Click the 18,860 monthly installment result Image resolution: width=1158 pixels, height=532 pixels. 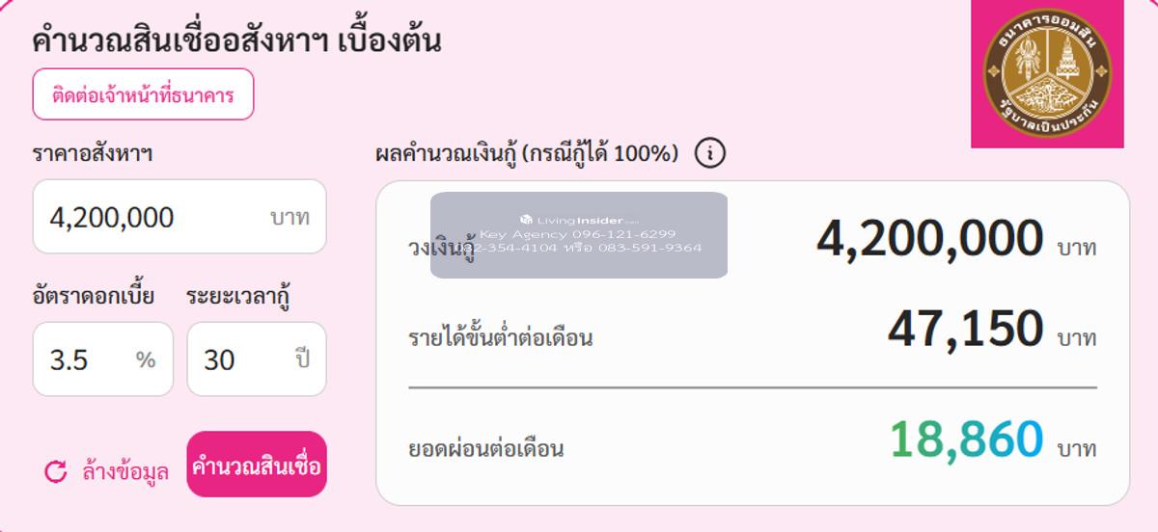[x=965, y=439]
